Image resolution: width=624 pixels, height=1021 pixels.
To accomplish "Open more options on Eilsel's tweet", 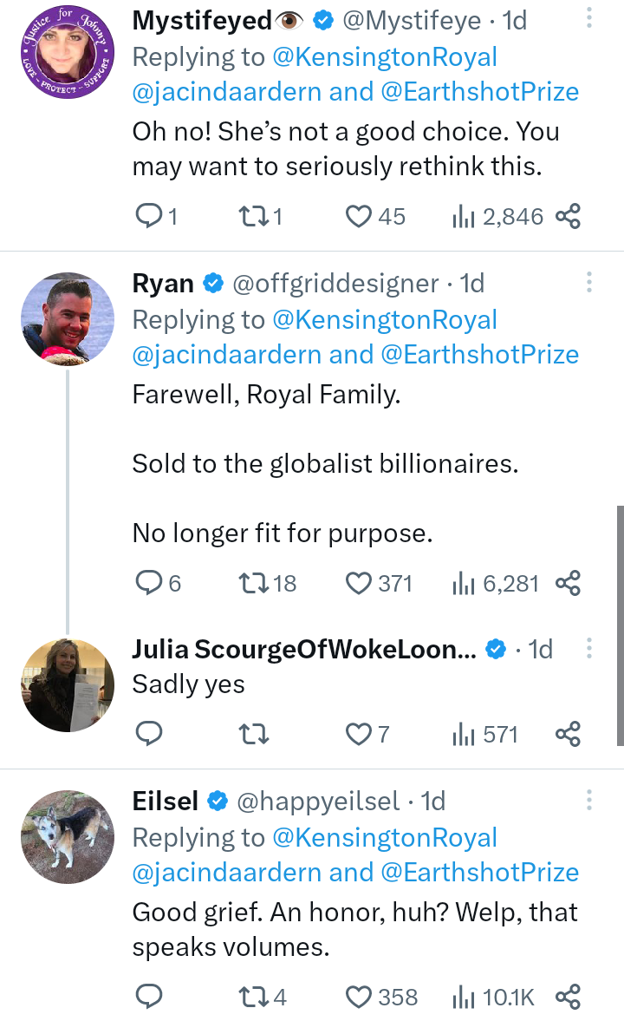I will (588, 799).
